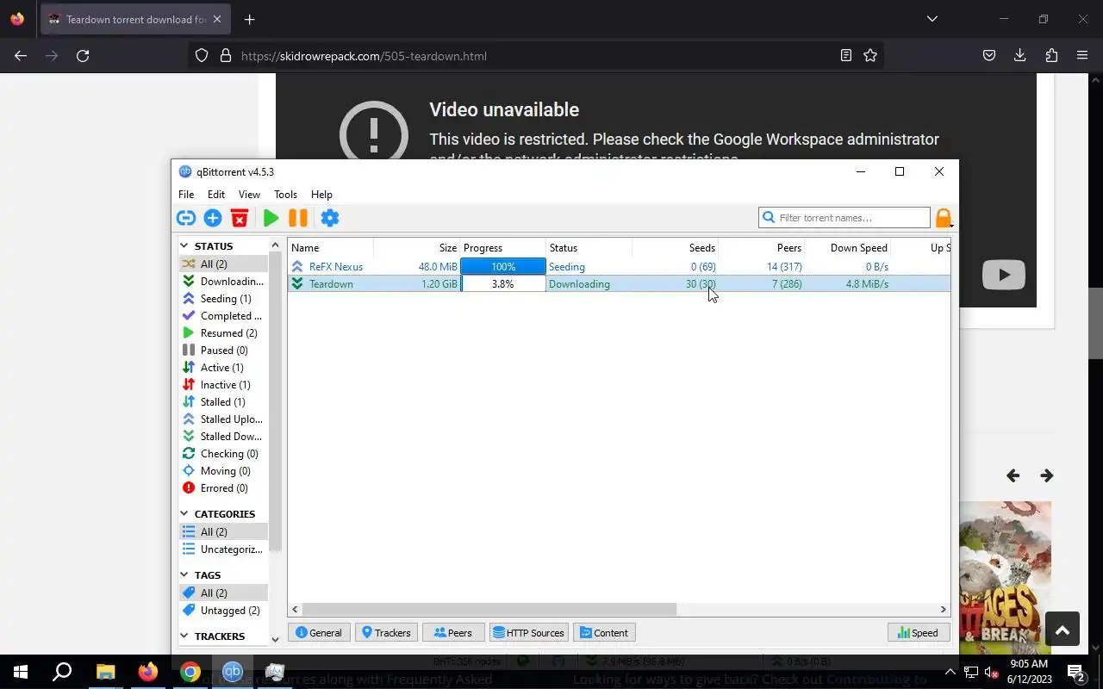
Task: Switch to the Peers tab
Action: [453, 633]
